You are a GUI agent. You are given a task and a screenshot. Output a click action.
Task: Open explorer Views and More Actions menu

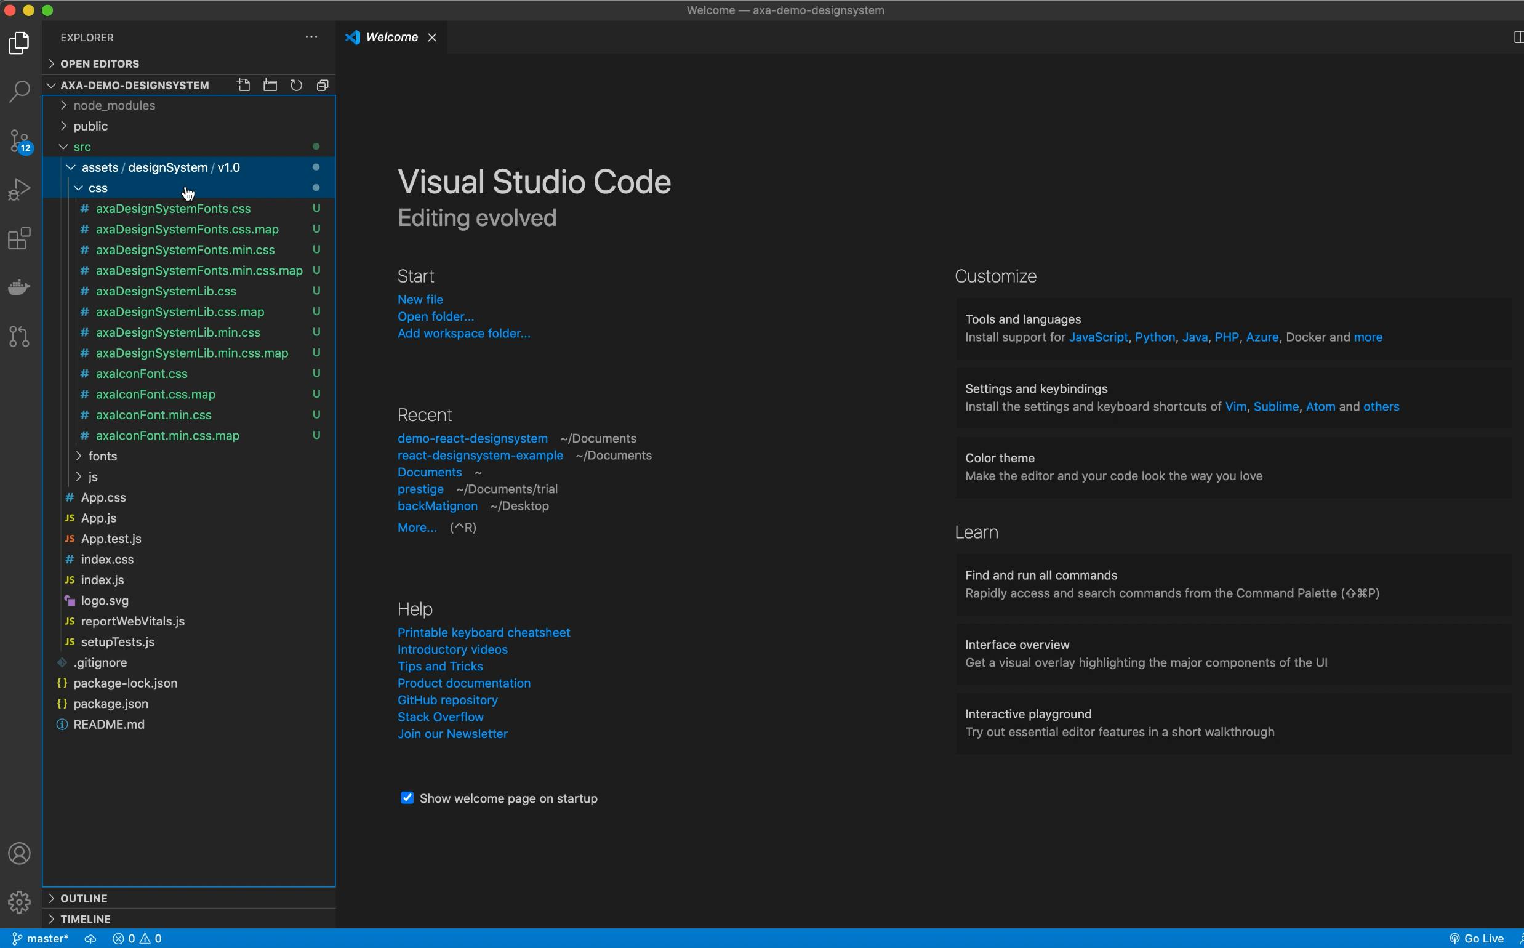click(x=311, y=38)
